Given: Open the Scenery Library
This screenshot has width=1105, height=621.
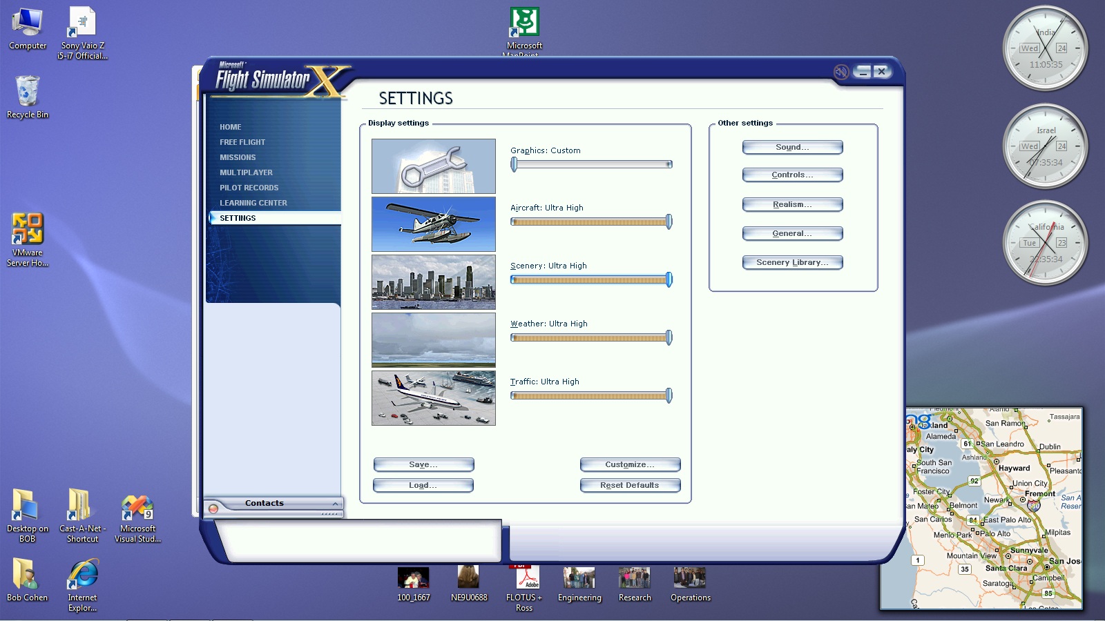Looking at the screenshot, I should (x=792, y=262).
